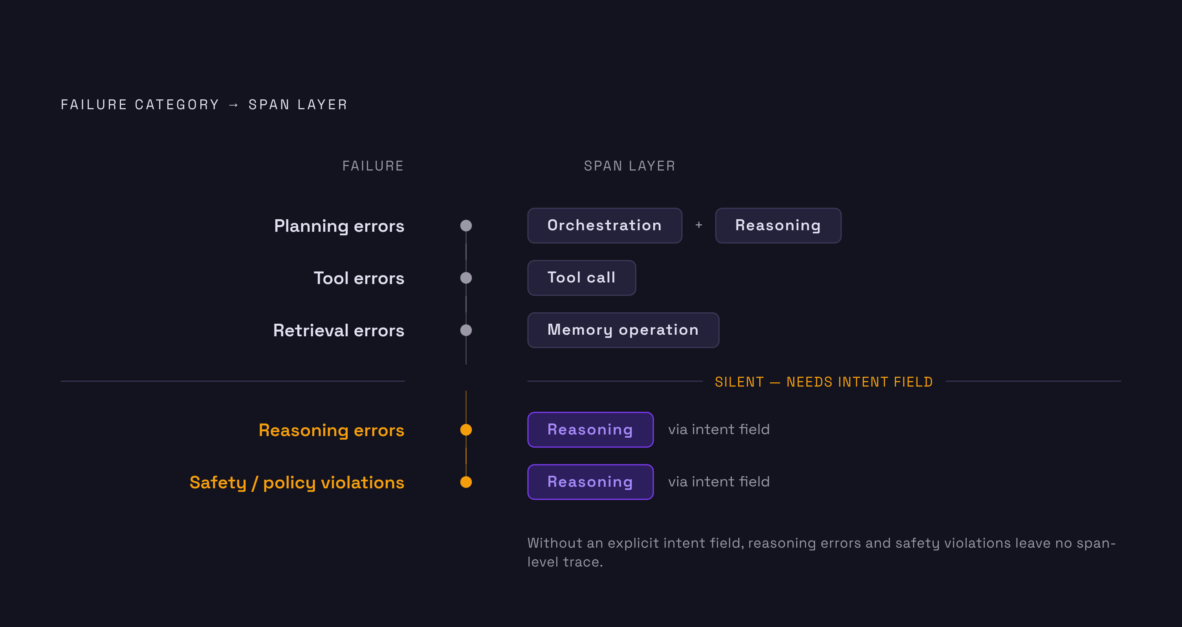Click the gray dot next to Tool errors
This screenshot has width=1182, height=627.
point(466,278)
